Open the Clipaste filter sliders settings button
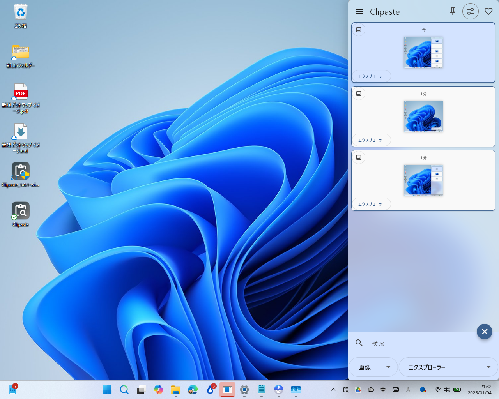 471,12
